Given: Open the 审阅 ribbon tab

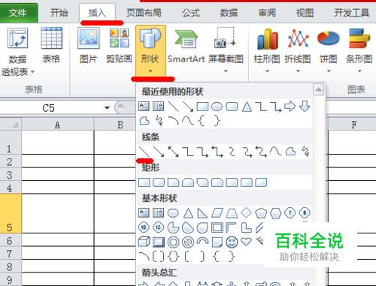Looking at the screenshot, I should tap(267, 13).
